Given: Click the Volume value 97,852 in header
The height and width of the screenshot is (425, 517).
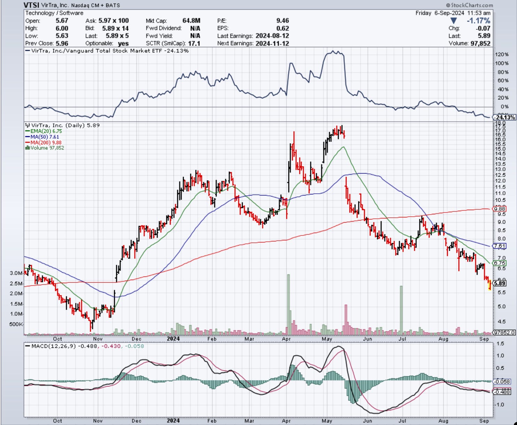Looking at the screenshot, I should pos(480,43).
